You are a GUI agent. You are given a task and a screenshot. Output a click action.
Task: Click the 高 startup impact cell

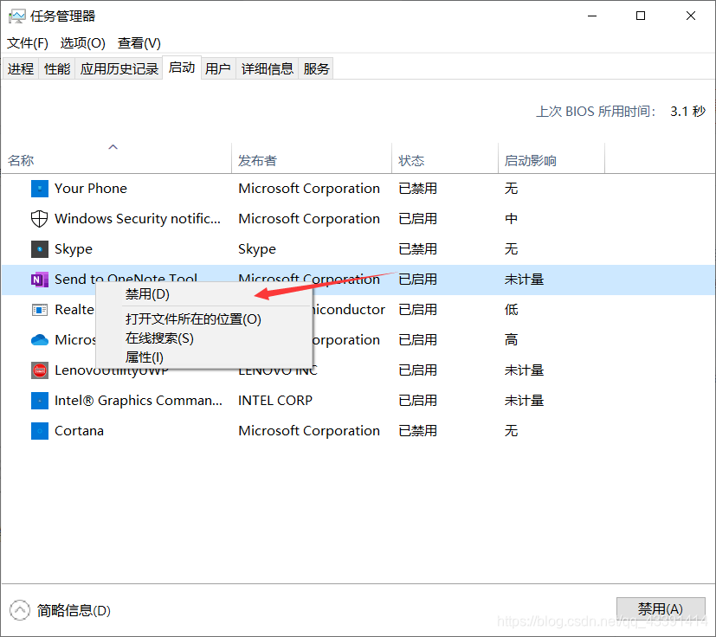pyautogui.click(x=511, y=340)
